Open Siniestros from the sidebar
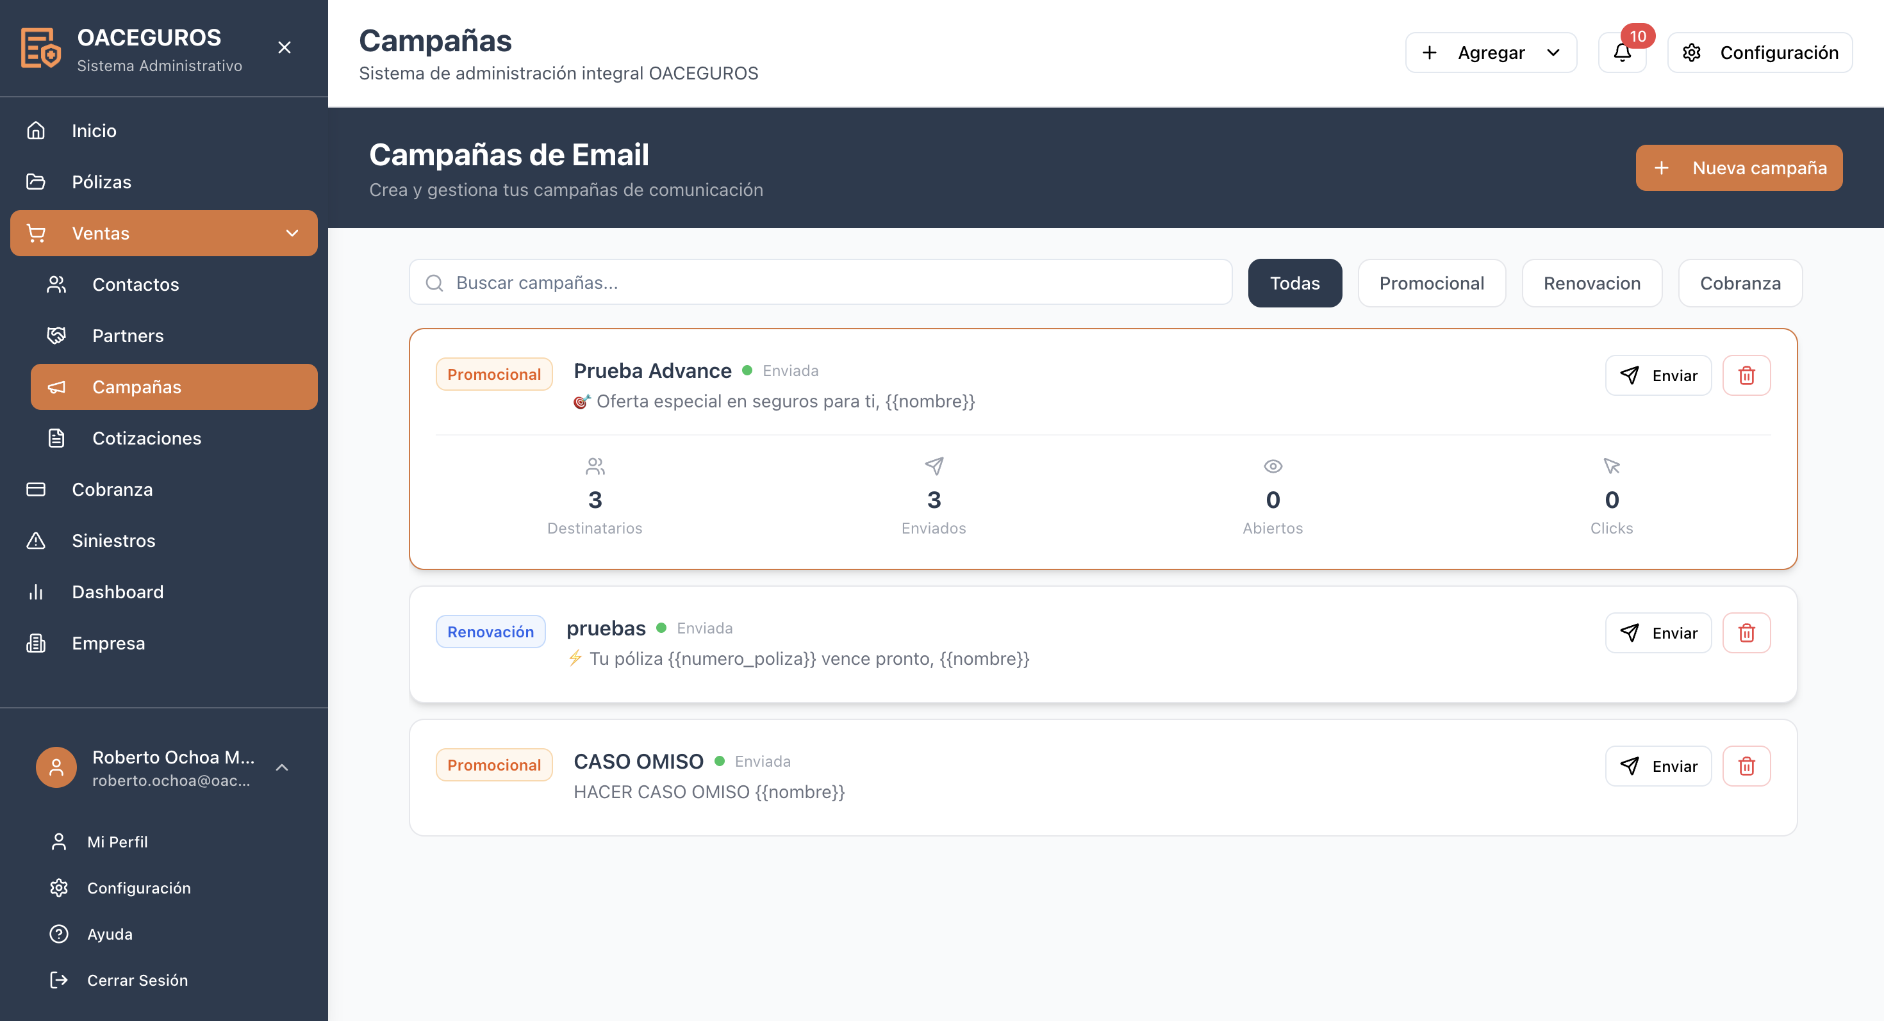The image size is (1884, 1021). click(113, 541)
